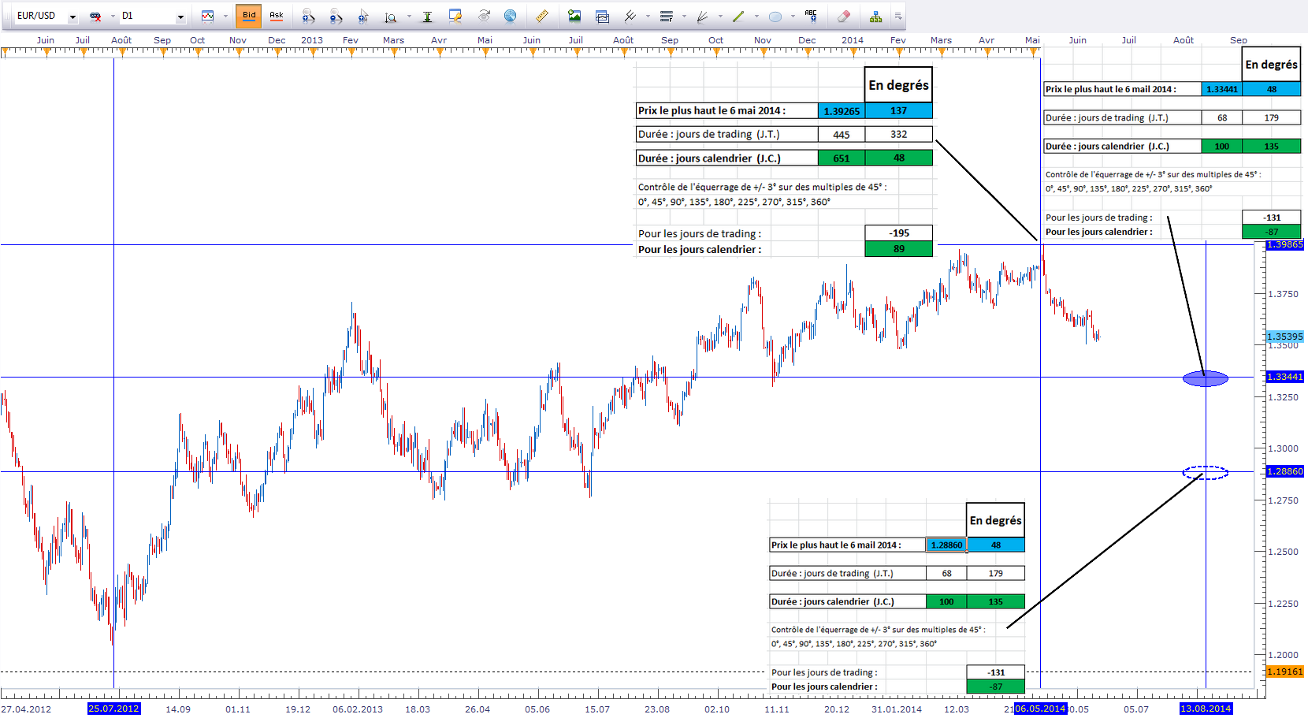The width and height of the screenshot is (1308, 718).
Task: Toggle the Bid price button
Action: point(249,16)
